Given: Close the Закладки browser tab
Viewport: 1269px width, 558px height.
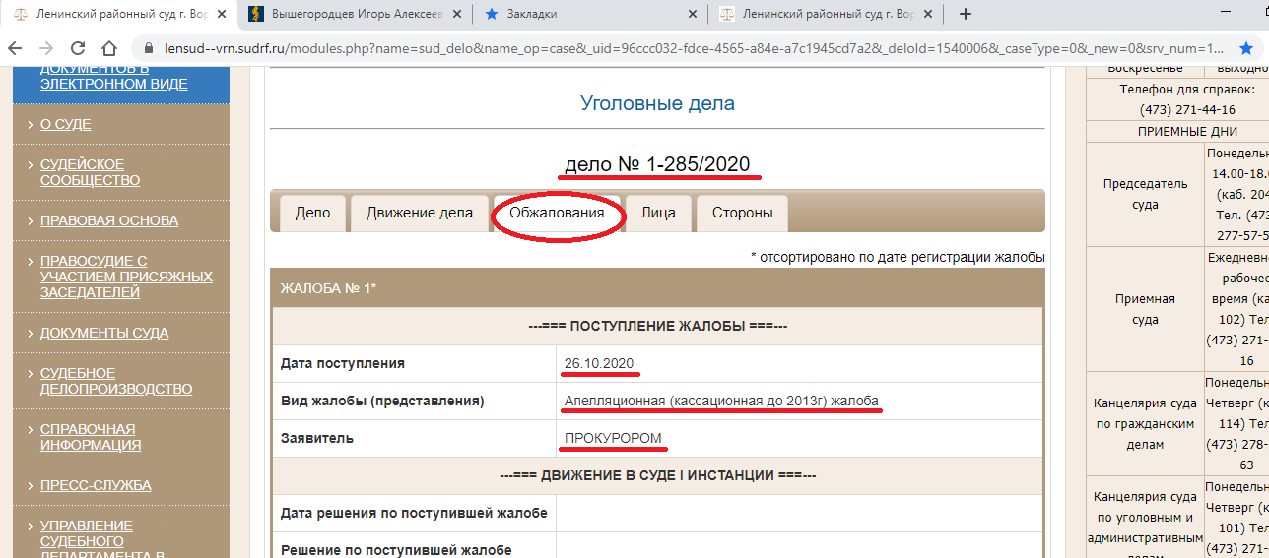Looking at the screenshot, I should coord(693,14).
